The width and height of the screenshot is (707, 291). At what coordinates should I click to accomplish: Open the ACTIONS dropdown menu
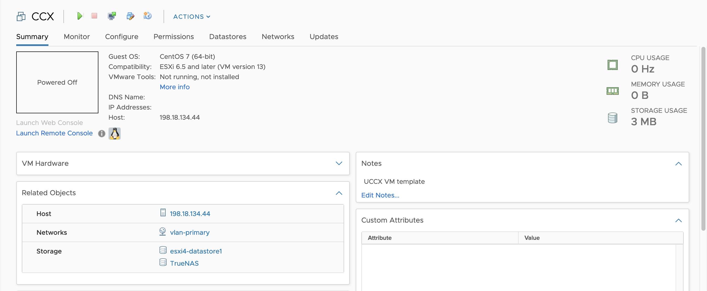tap(191, 17)
